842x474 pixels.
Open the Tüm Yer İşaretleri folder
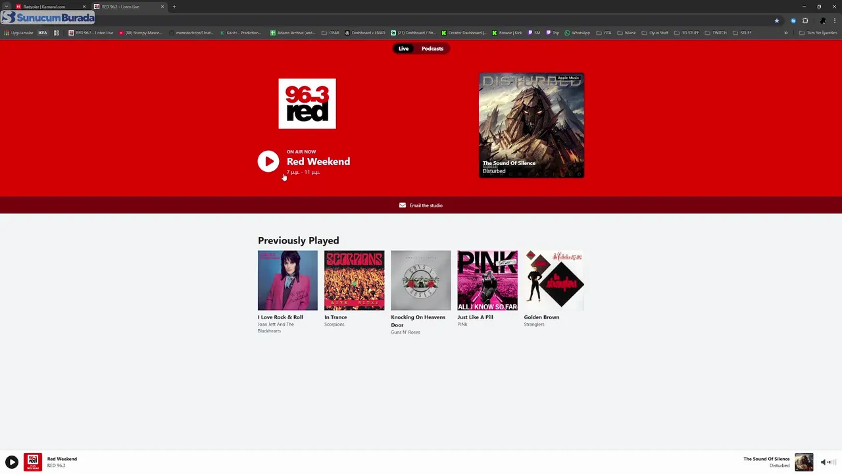[818, 33]
